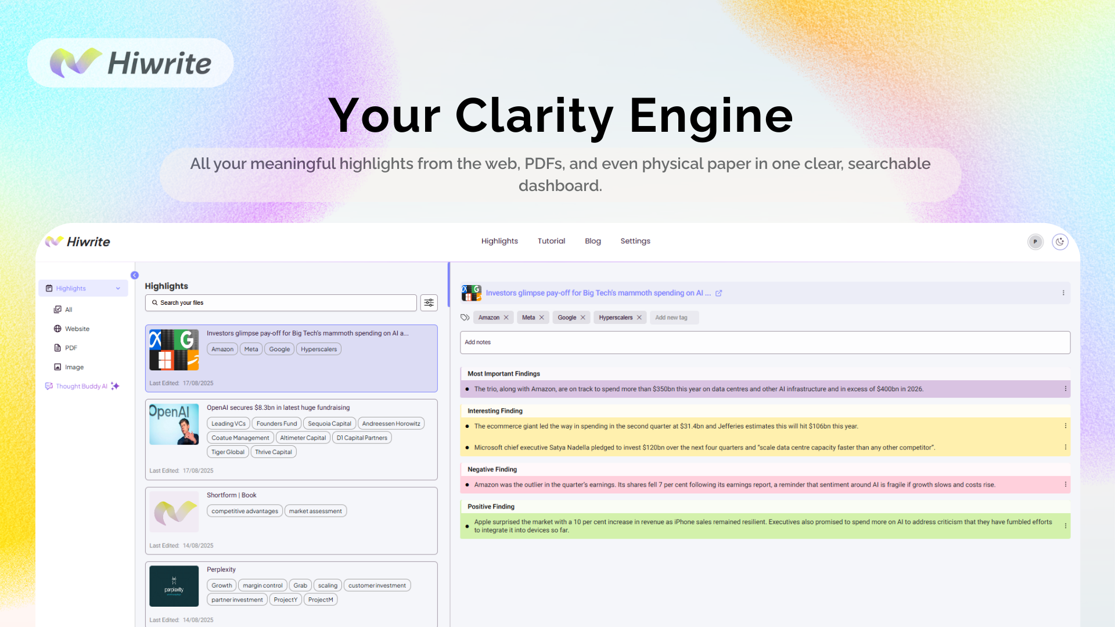Select All in the sidebar
This screenshot has width=1115, height=627.
[63, 309]
